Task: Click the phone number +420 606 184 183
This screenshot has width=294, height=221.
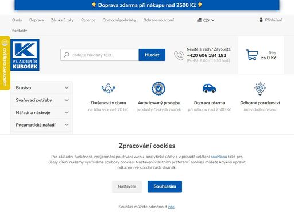Action: point(207,55)
